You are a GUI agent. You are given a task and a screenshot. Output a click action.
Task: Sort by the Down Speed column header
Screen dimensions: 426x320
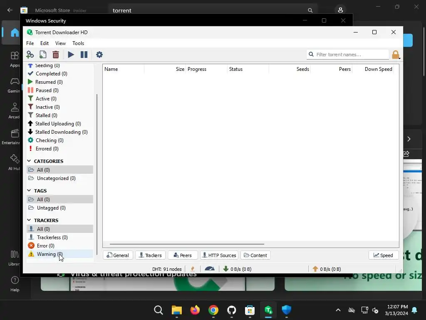[x=373, y=69]
